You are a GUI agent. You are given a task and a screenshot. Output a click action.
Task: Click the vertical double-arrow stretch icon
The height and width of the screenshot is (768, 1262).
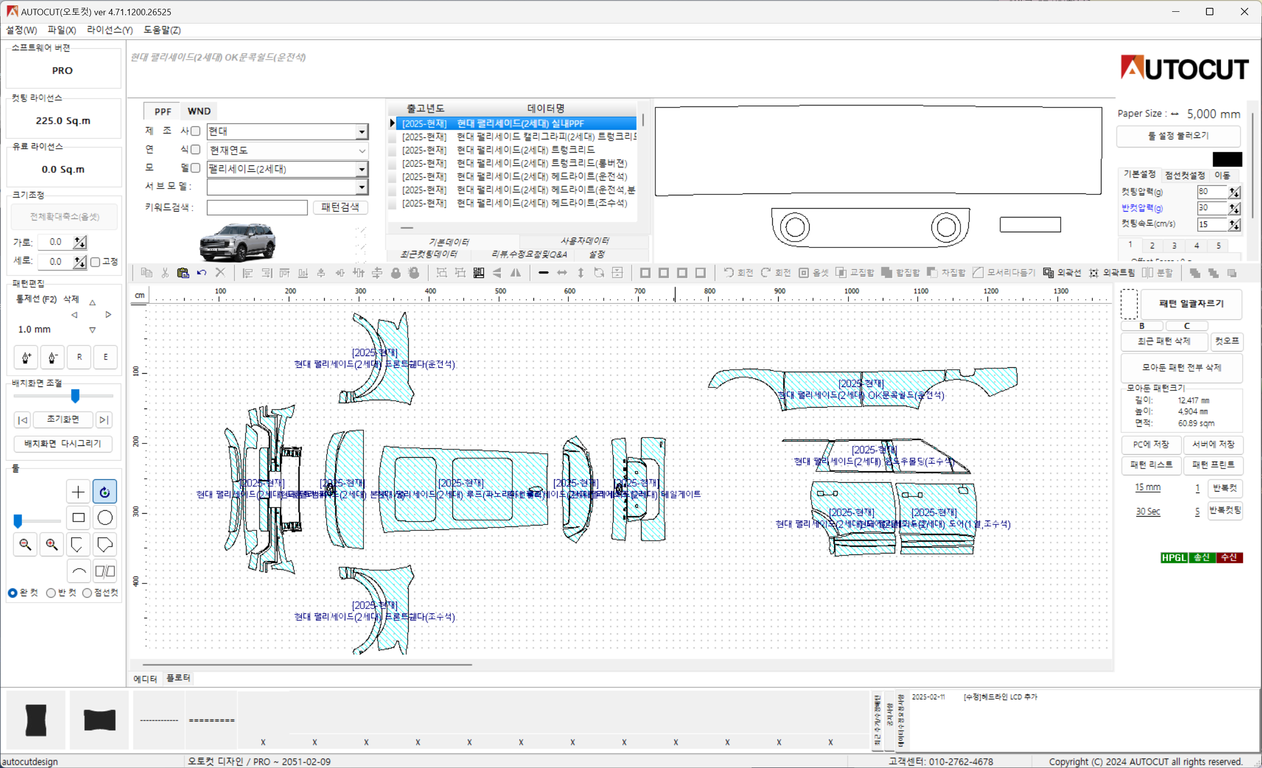point(580,273)
